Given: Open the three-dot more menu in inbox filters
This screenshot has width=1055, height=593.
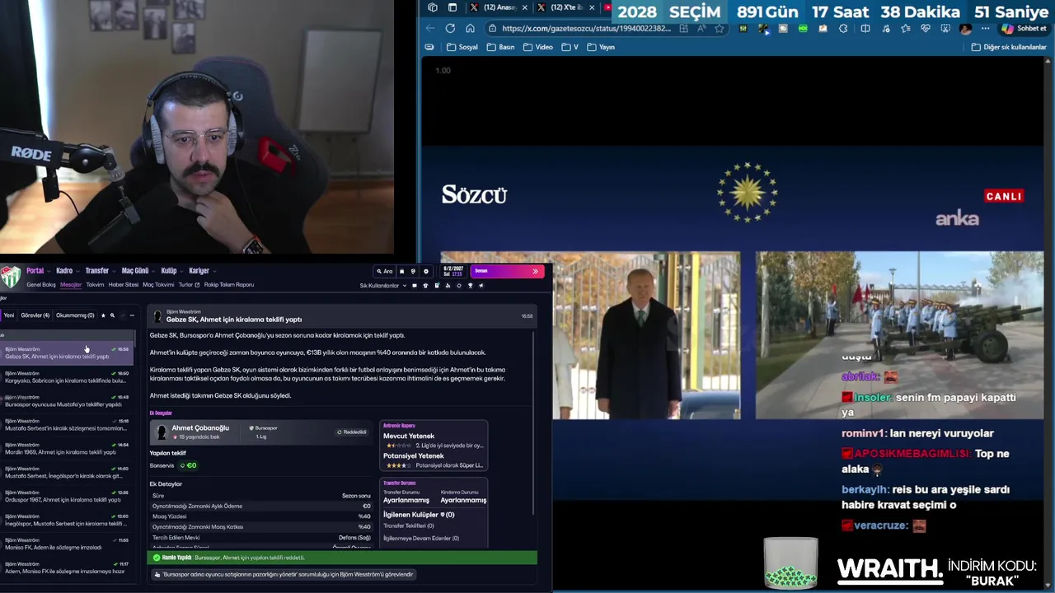Looking at the screenshot, I should pos(132,315).
